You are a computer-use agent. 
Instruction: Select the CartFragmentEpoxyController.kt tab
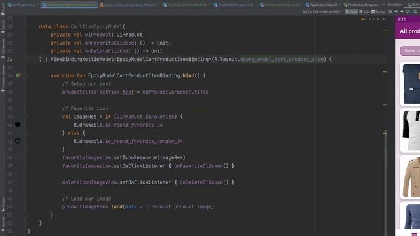[69, 5]
